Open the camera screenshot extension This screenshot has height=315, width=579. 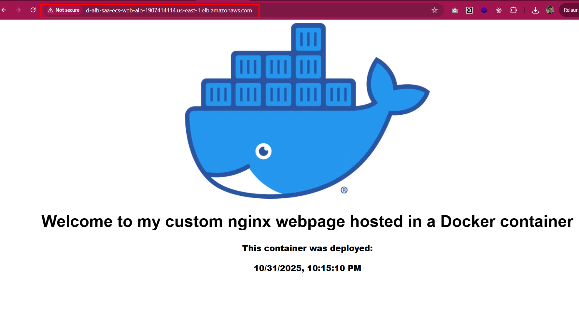(x=455, y=10)
